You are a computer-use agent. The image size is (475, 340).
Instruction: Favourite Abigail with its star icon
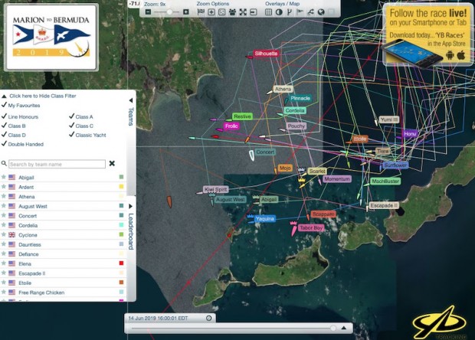coord(4,177)
